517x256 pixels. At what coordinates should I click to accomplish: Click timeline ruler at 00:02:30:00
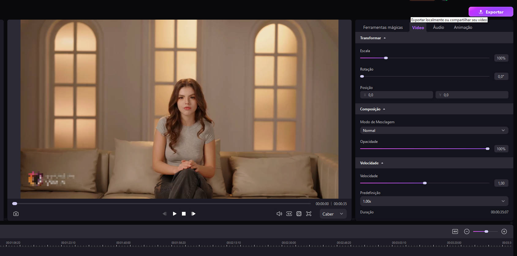pos(289,243)
